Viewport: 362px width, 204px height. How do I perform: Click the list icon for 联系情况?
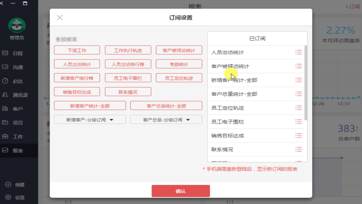click(298, 149)
